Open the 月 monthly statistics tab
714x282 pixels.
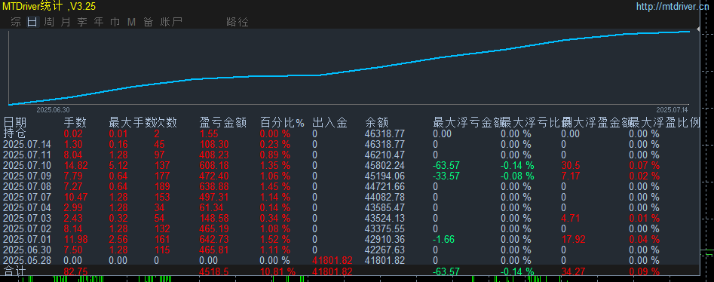point(66,22)
